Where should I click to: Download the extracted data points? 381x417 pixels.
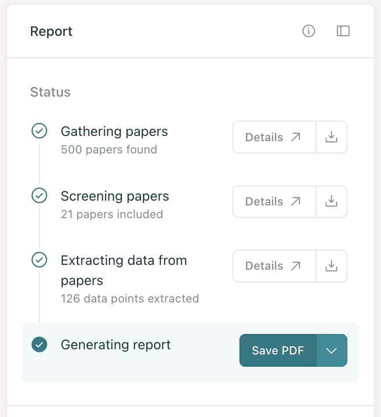click(331, 266)
